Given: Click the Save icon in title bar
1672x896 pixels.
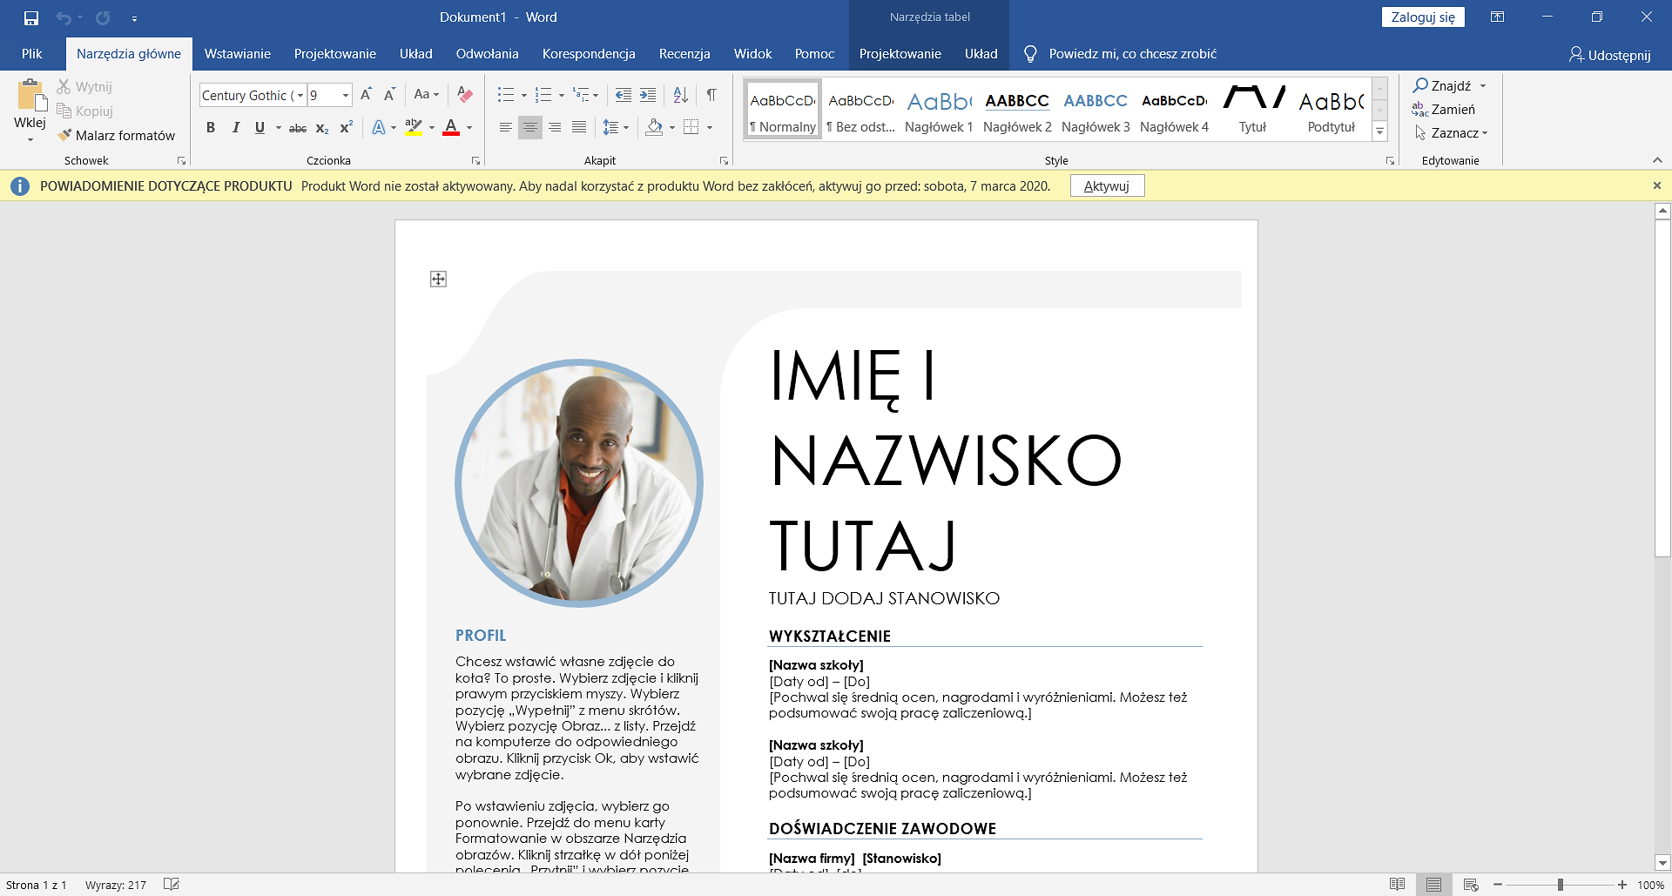Looking at the screenshot, I should 31,17.
